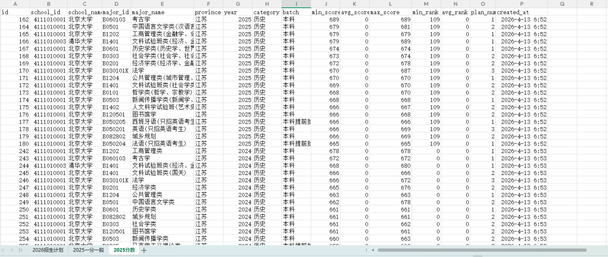Add a new sheet with plus button
The image size is (608, 257).
pos(144,250)
